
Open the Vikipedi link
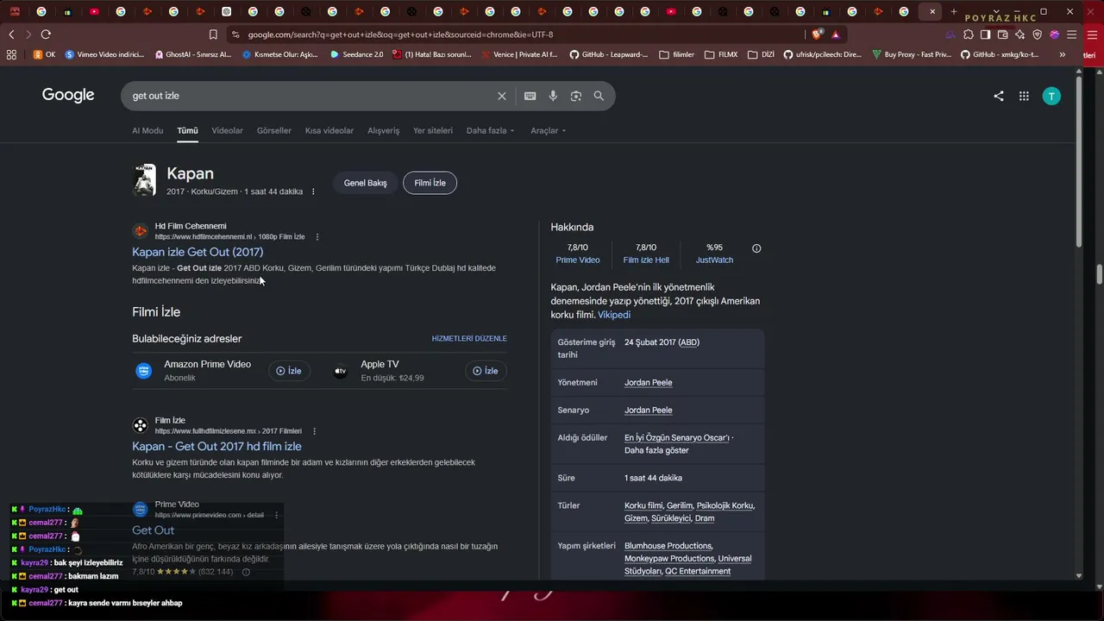pos(614,315)
